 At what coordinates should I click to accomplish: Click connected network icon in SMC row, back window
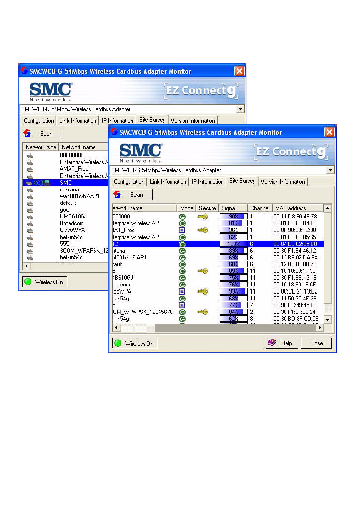point(38,183)
